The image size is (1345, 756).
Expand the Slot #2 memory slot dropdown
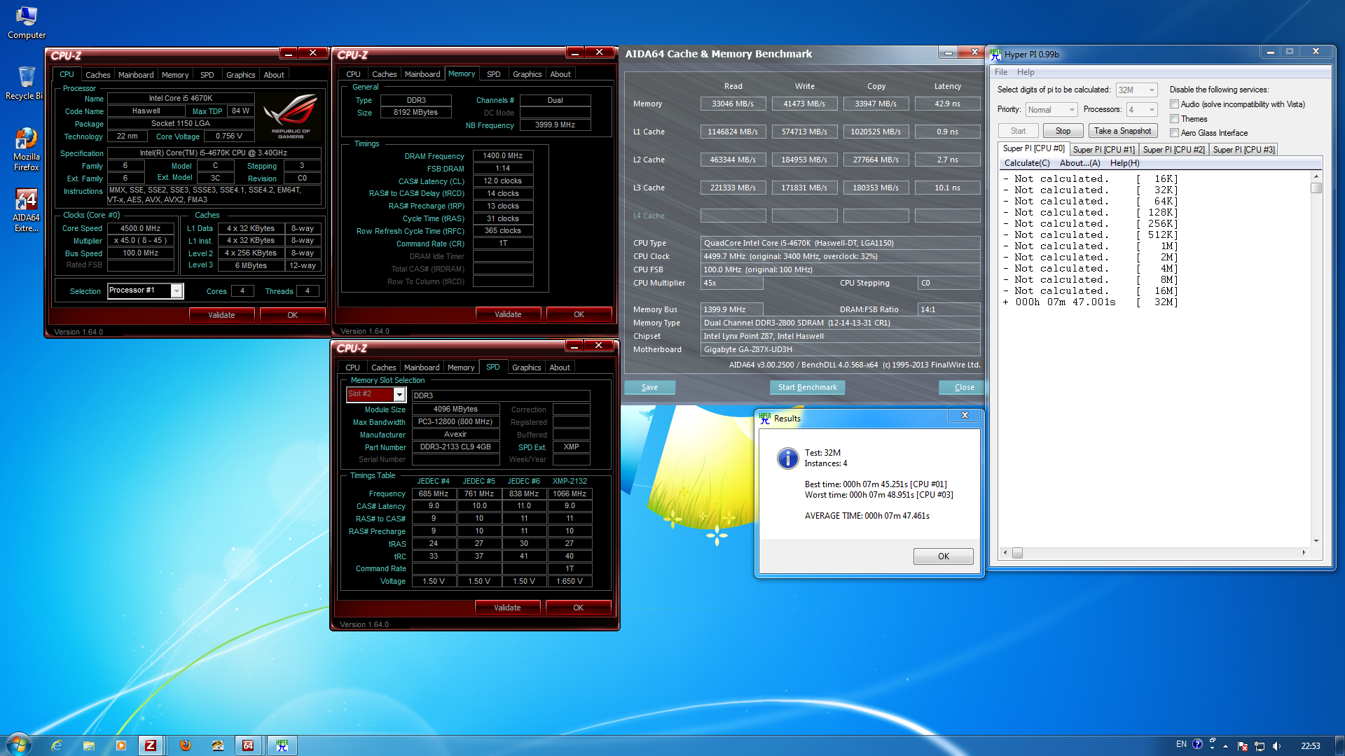399,395
